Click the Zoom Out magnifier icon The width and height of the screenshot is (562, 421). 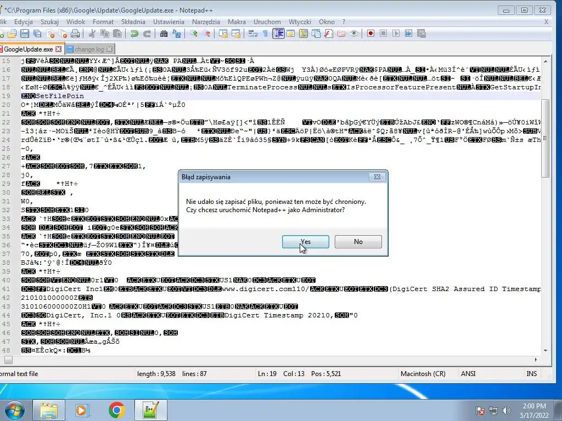tap(206, 33)
